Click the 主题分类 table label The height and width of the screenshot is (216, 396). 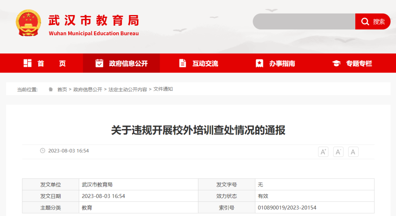point(51,208)
